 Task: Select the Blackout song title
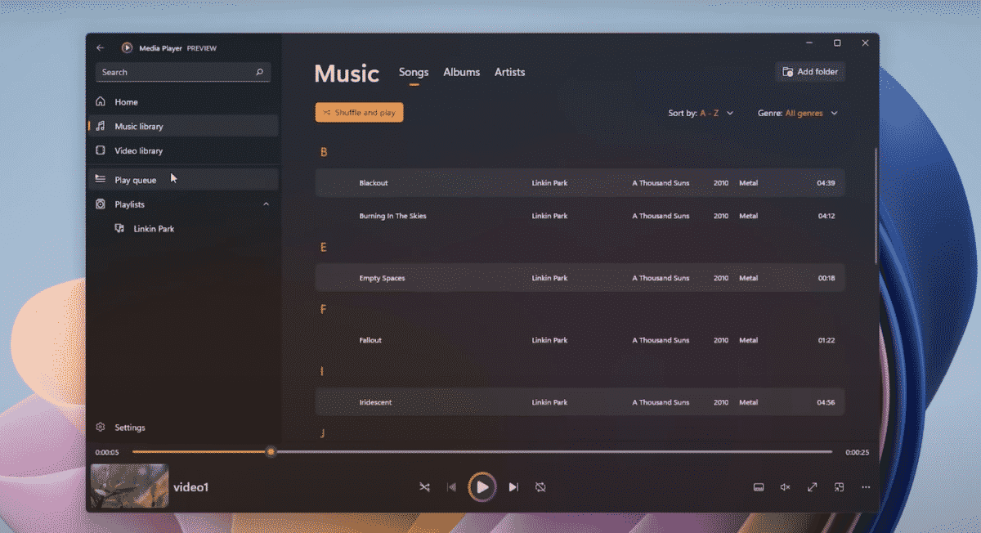pos(374,183)
